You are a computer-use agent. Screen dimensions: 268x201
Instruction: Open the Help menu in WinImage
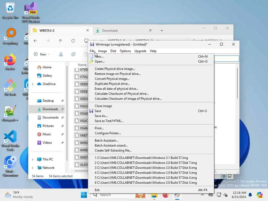tap(153, 51)
